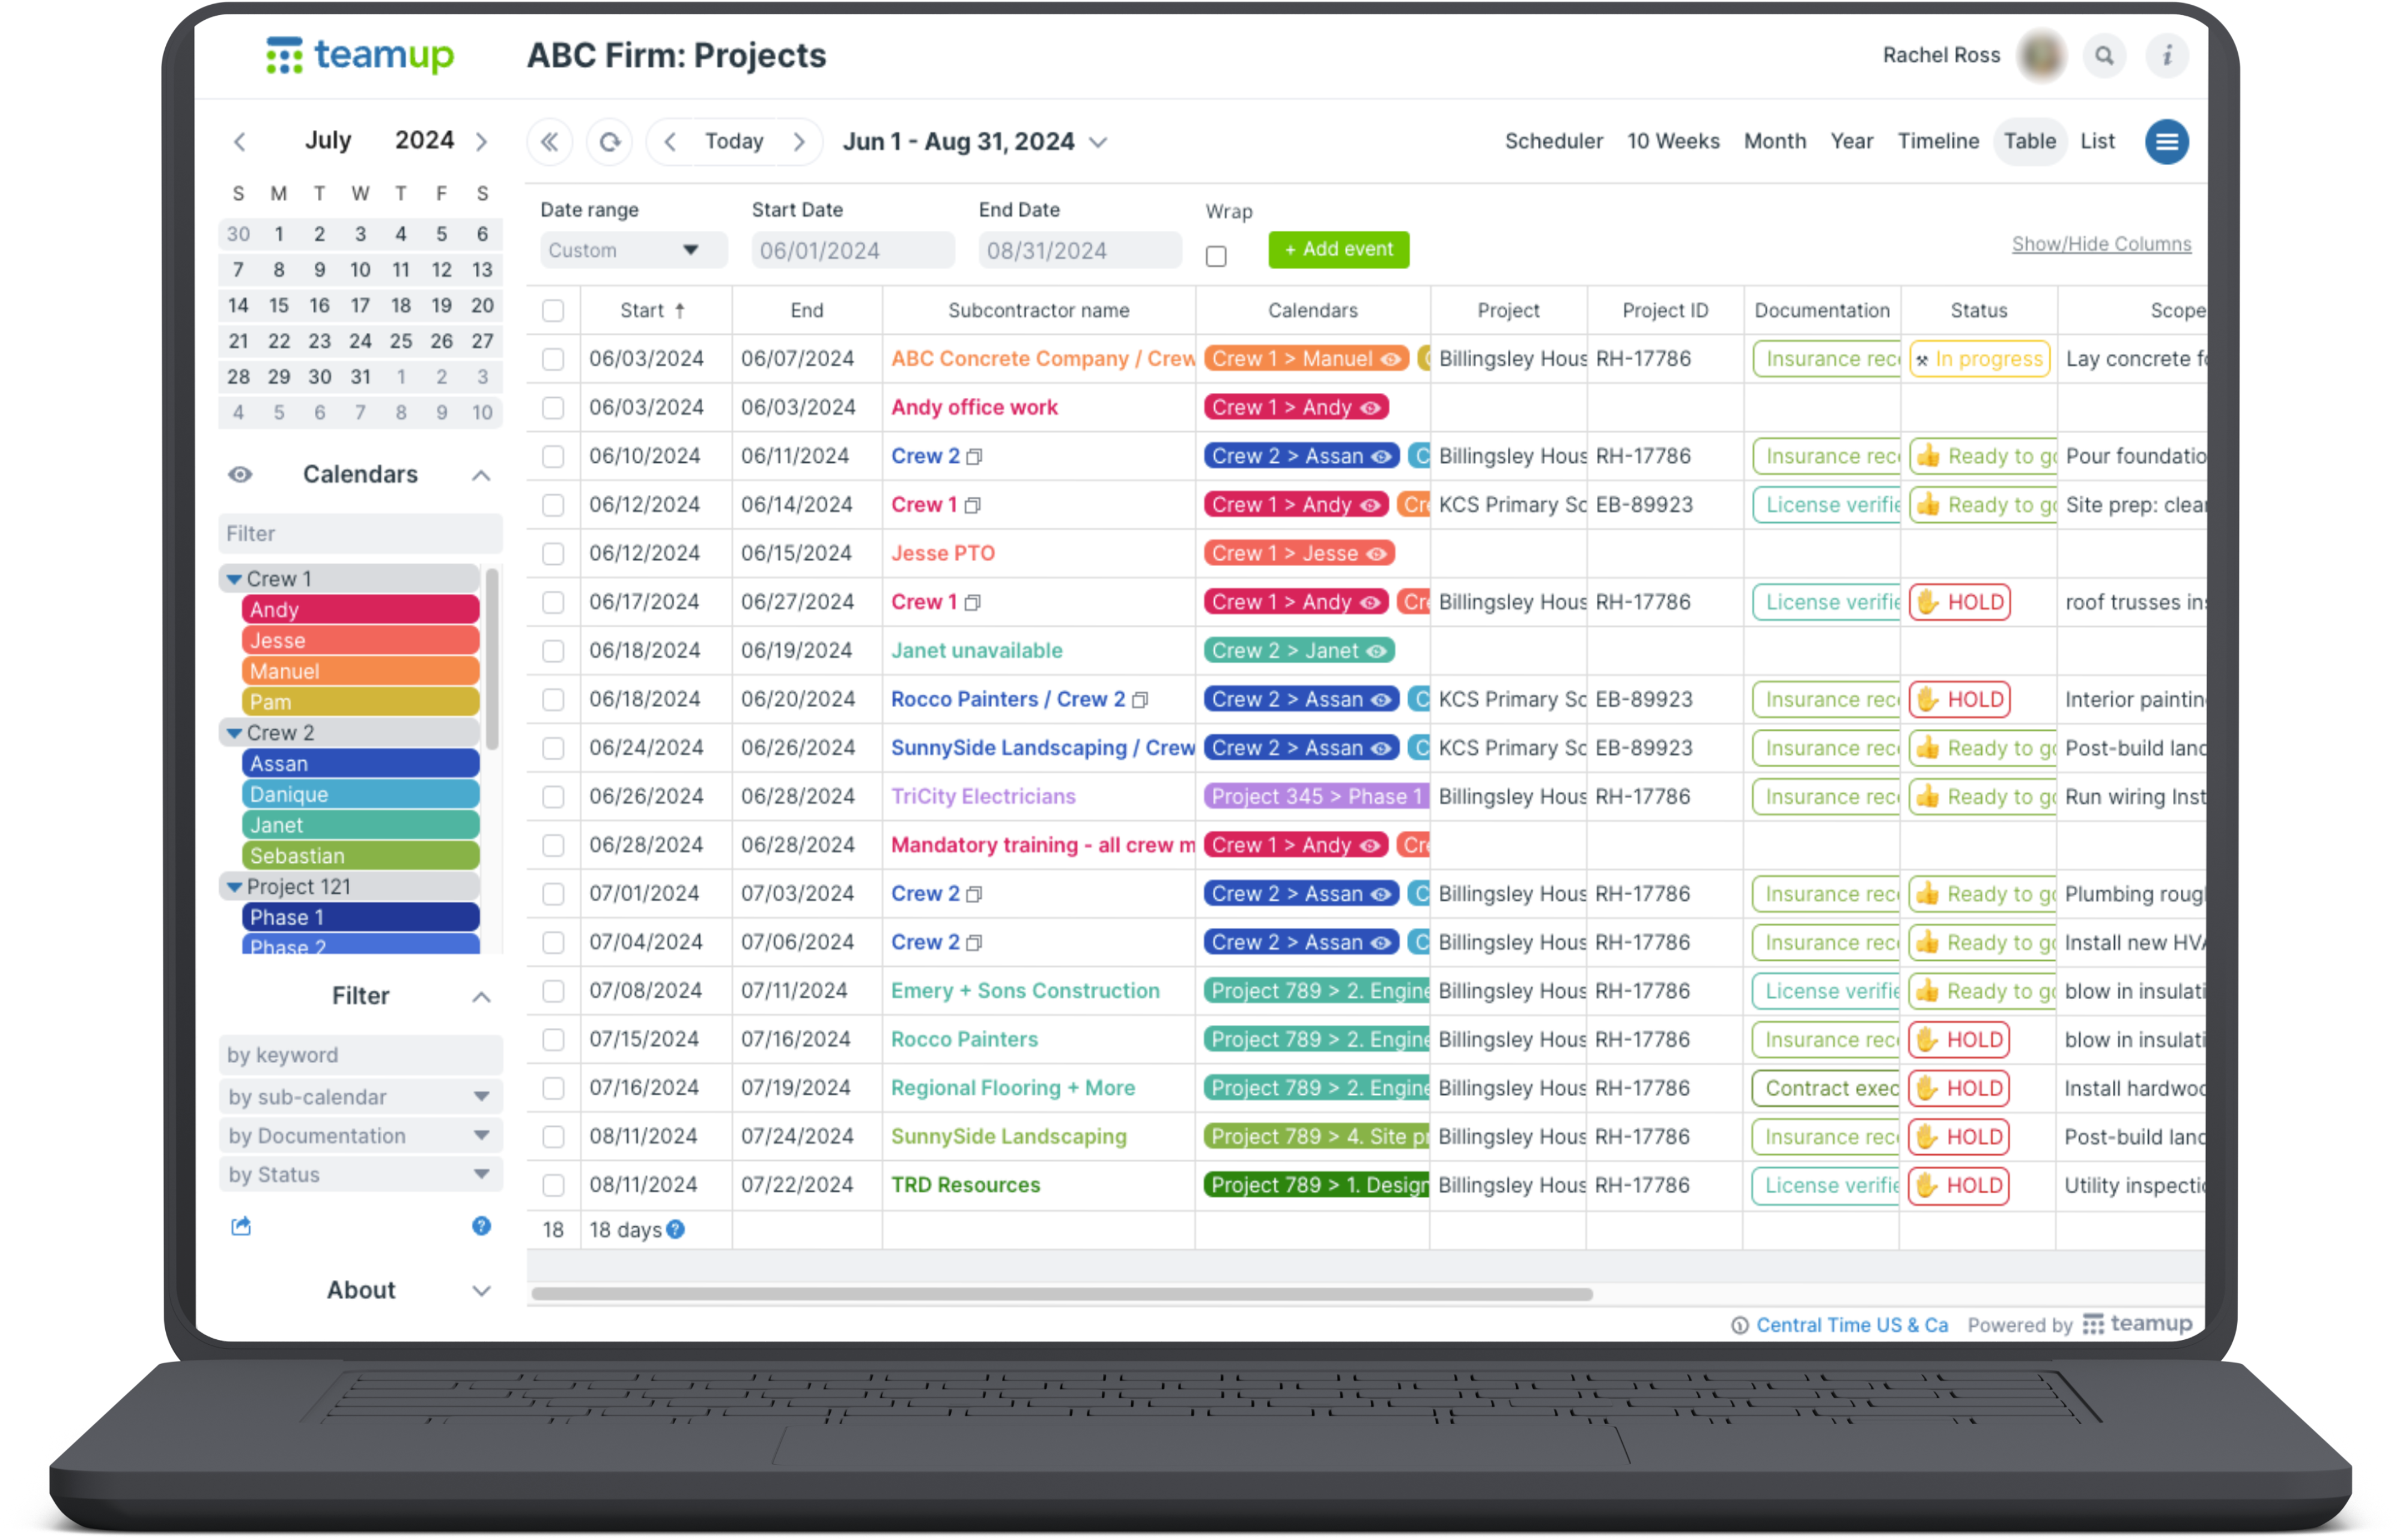
Task: Go to previous date range arrow
Action: pos(670,142)
